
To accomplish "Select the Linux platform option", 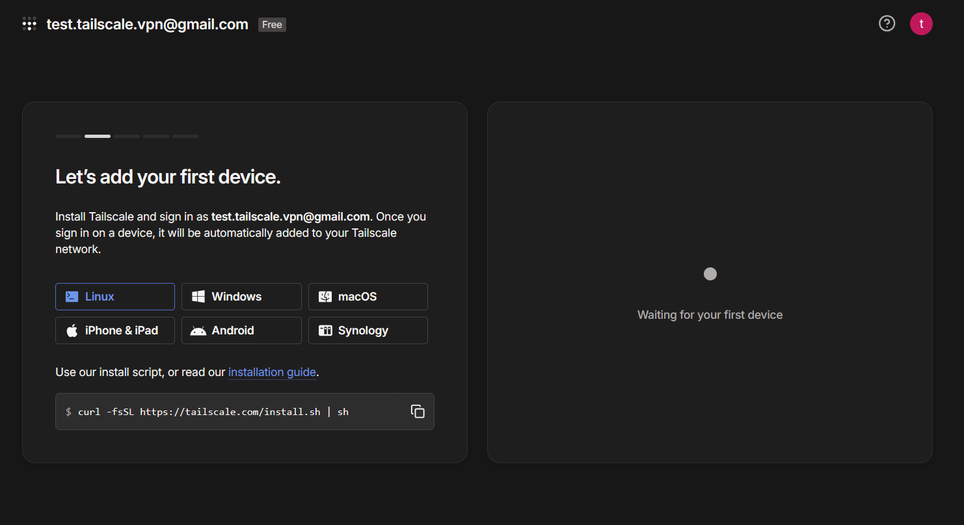I will [115, 297].
